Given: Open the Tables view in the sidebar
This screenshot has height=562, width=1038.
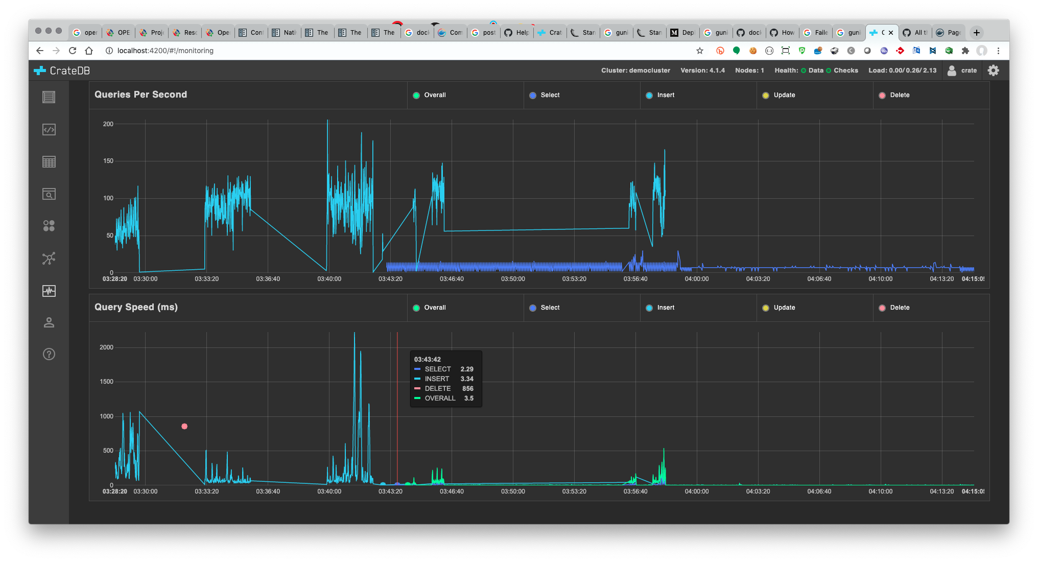Looking at the screenshot, I should point(49,162).
